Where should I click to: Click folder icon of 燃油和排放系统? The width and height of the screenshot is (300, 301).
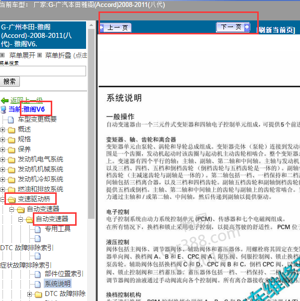[11, 190]
